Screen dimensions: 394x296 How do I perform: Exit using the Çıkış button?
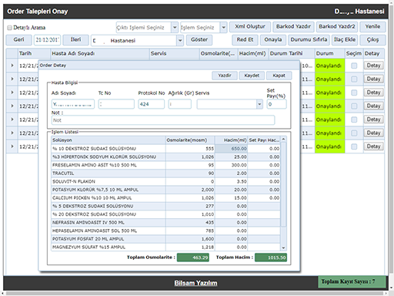(372, 40)
